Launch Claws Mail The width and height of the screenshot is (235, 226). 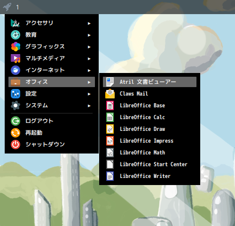149,94
